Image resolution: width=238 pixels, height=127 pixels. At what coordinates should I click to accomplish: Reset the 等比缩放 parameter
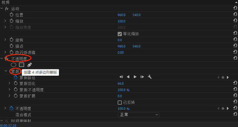(235, 33)
